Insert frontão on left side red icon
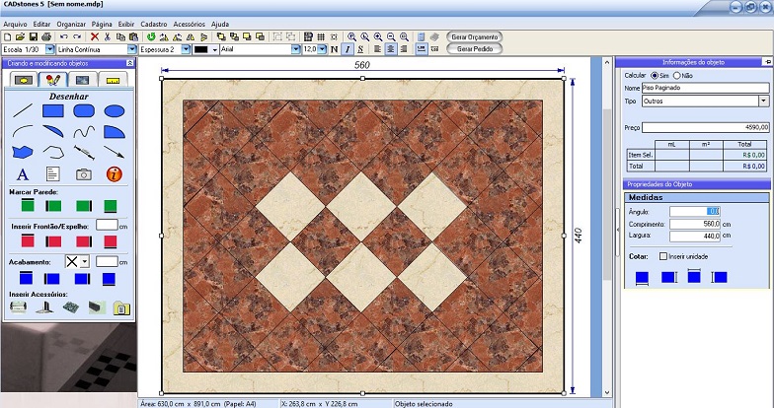Viewport: 774px width, 408px height. (53, 241)
